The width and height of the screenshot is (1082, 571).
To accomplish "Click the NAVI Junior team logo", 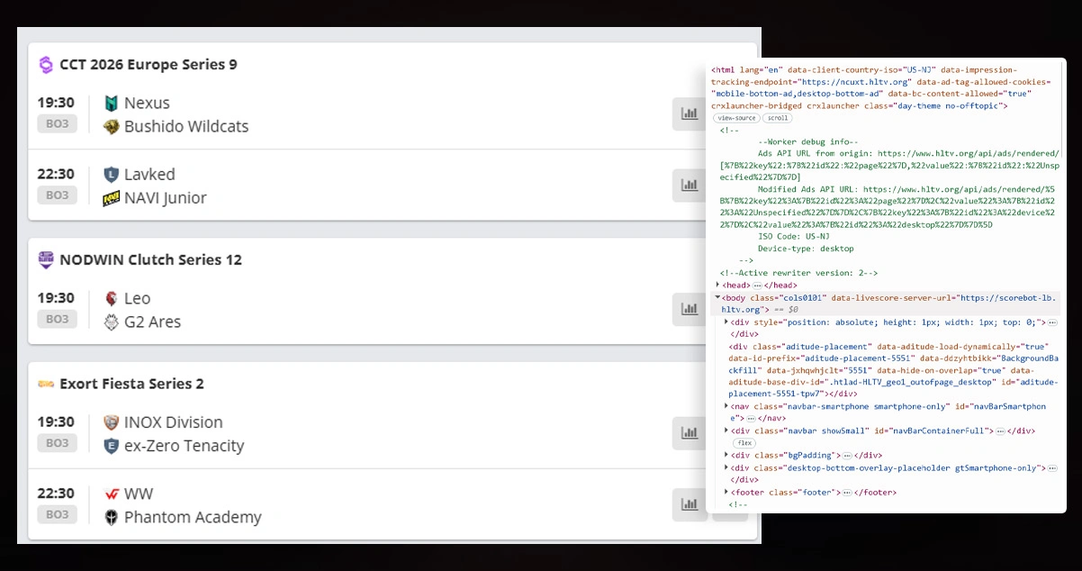I will click(x=112, y=198).
